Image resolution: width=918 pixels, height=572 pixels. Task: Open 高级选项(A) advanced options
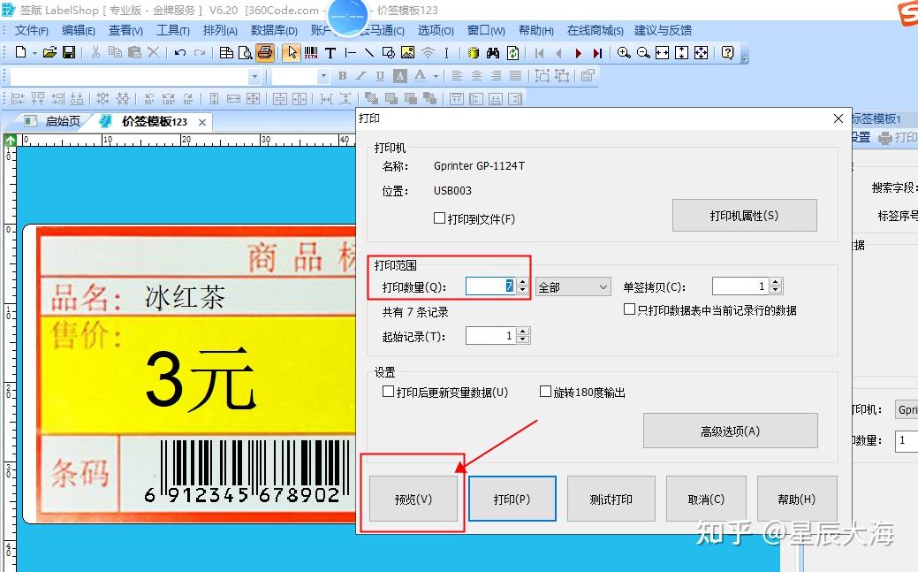(x=730, y=431)
